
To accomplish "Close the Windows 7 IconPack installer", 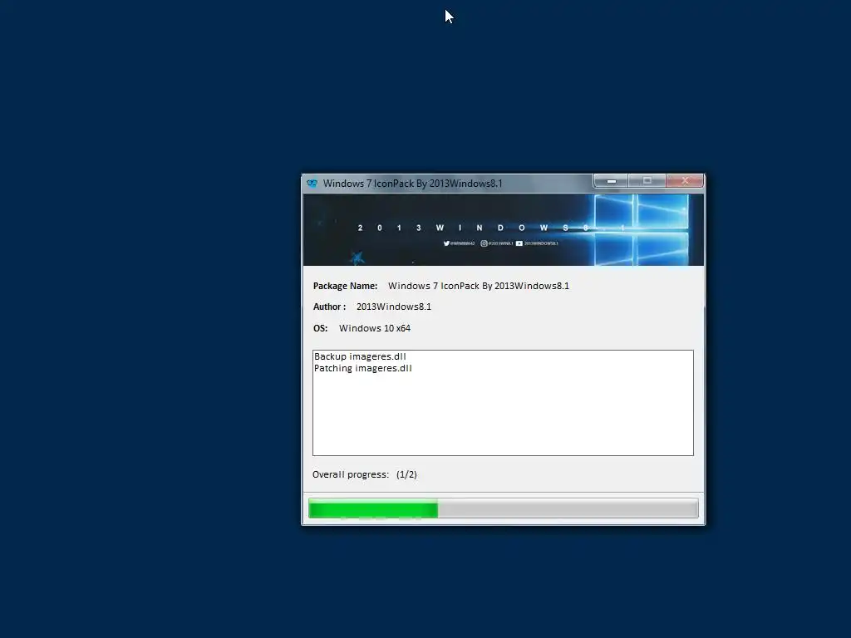I will pos(685,180).
